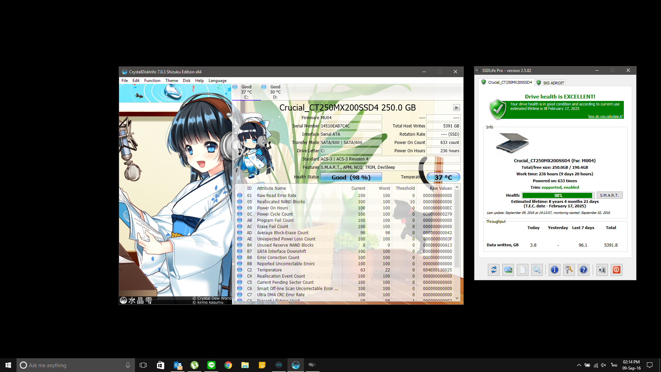Open the Function menu
This screenshot has height=372, width=661.
[x=152, y=81]
